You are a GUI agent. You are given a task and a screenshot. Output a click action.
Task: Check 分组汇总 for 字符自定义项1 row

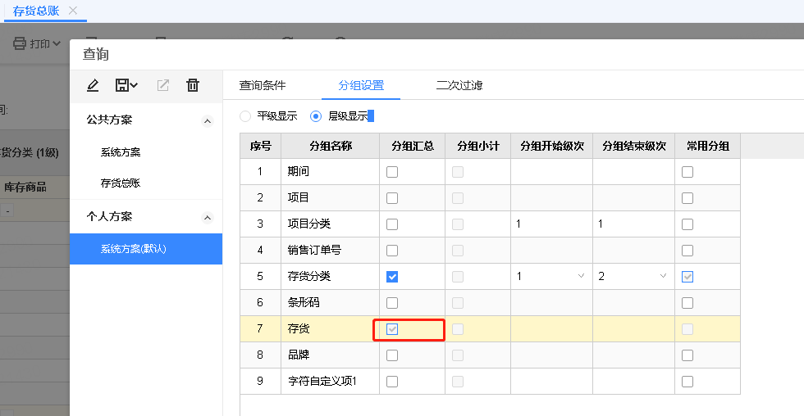[392, 382]
